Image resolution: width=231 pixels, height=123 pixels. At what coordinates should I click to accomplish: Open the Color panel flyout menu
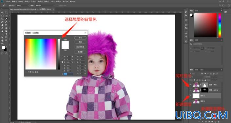click(x=221, y=10)
